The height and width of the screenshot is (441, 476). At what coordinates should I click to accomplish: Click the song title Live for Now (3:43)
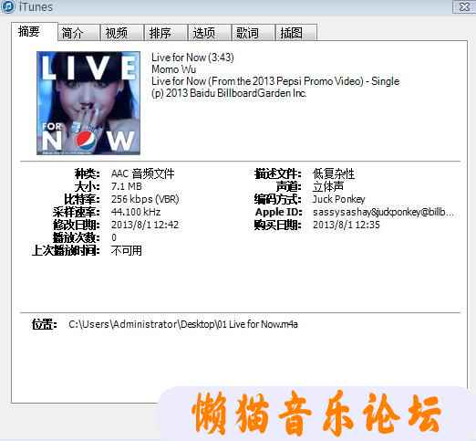192,58
